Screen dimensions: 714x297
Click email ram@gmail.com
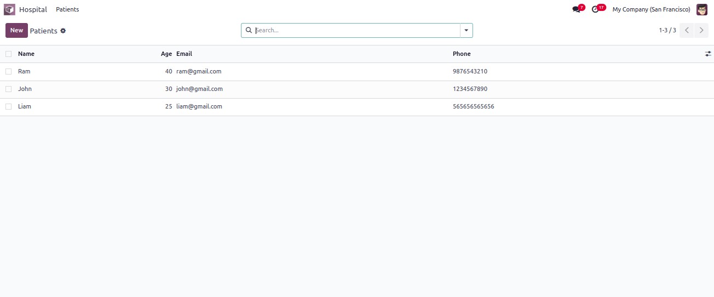click(199, 71)
